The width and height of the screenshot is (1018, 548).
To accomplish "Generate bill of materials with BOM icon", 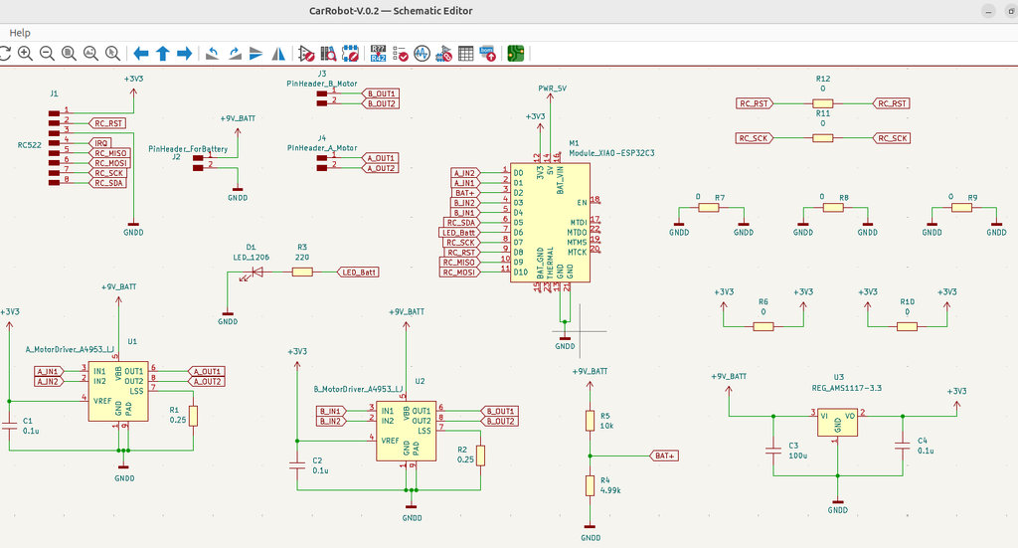I will click(x=487, y=53).
